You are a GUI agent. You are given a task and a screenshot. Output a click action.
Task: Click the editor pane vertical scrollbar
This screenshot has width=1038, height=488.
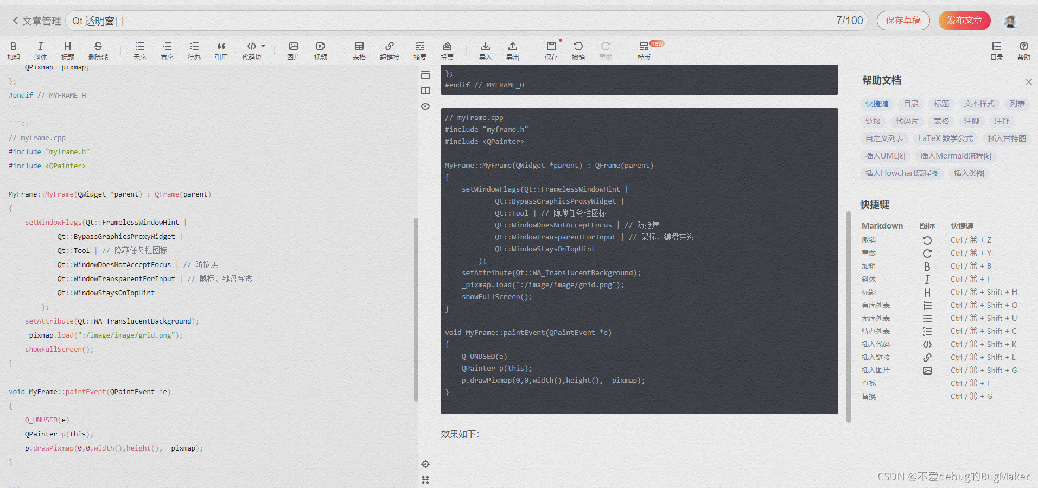click(416, 309)
